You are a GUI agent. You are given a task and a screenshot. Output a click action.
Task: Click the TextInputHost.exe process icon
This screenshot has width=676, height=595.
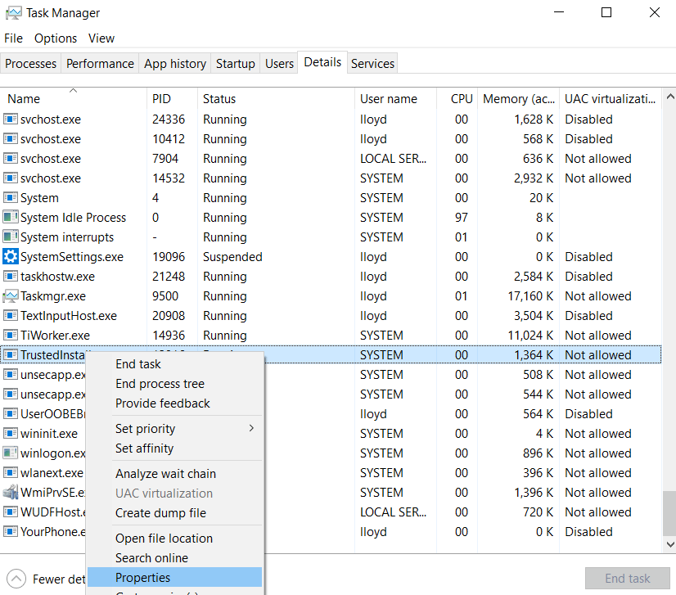(11, 316)
